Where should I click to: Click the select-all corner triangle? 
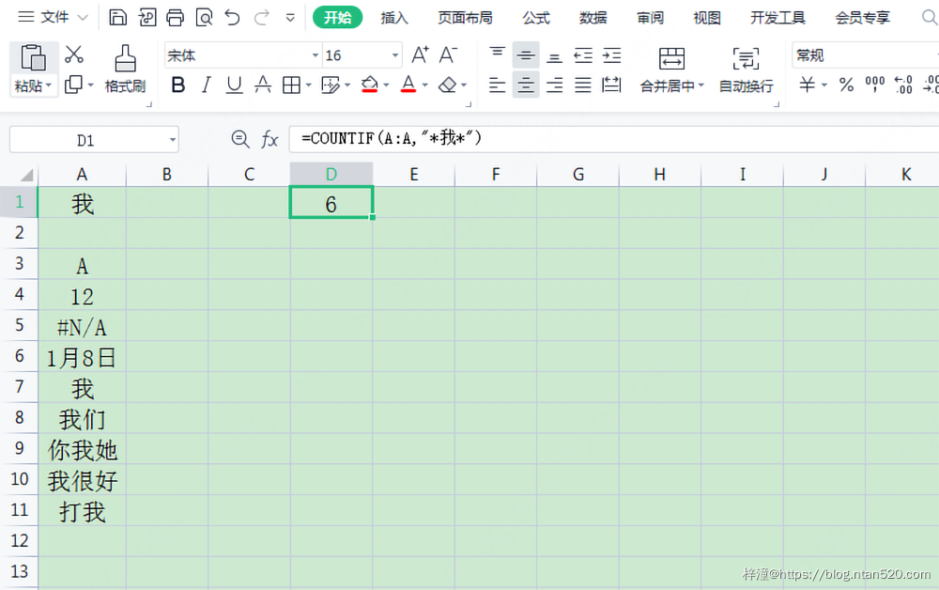[25, 175]
